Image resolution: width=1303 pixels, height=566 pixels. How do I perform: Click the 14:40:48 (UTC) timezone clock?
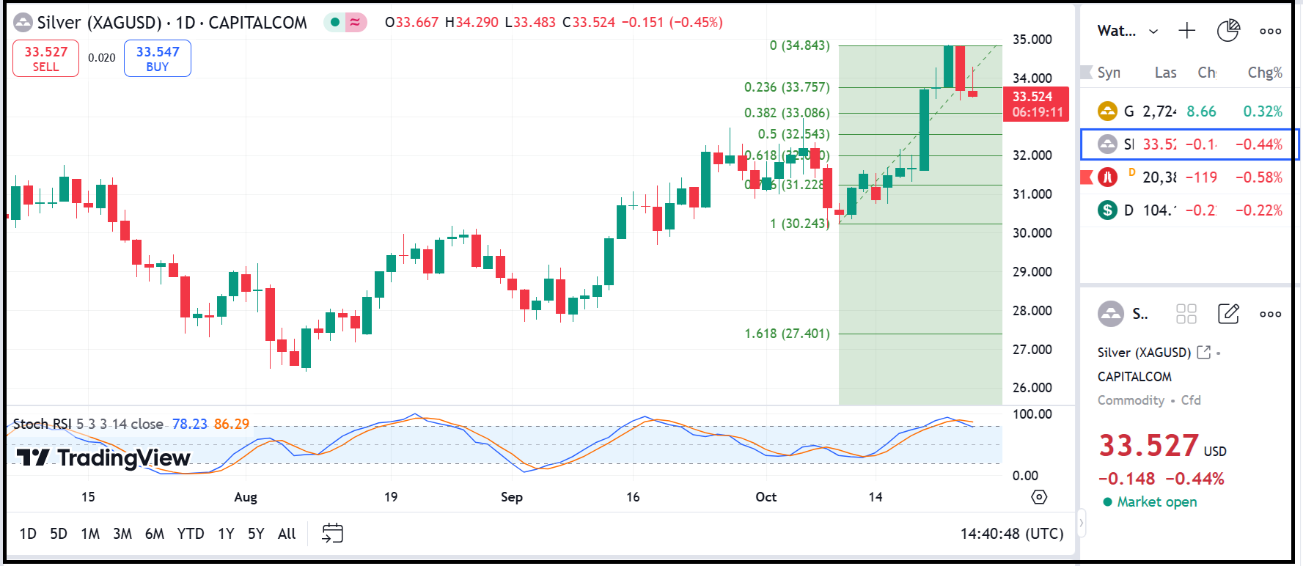tap(1011, 534)
